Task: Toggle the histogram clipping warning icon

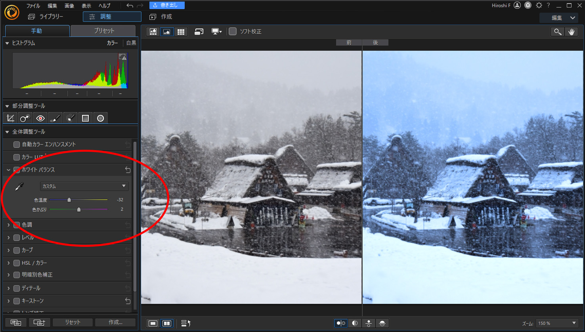Action: pyautogui.click(x=122, y=57)
